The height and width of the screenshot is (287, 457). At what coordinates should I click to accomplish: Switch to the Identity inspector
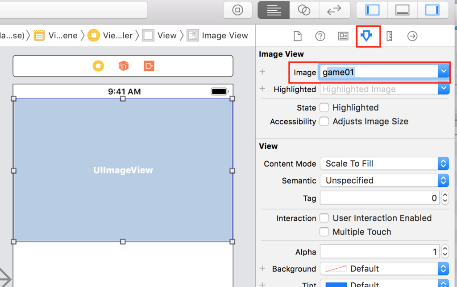343,36
